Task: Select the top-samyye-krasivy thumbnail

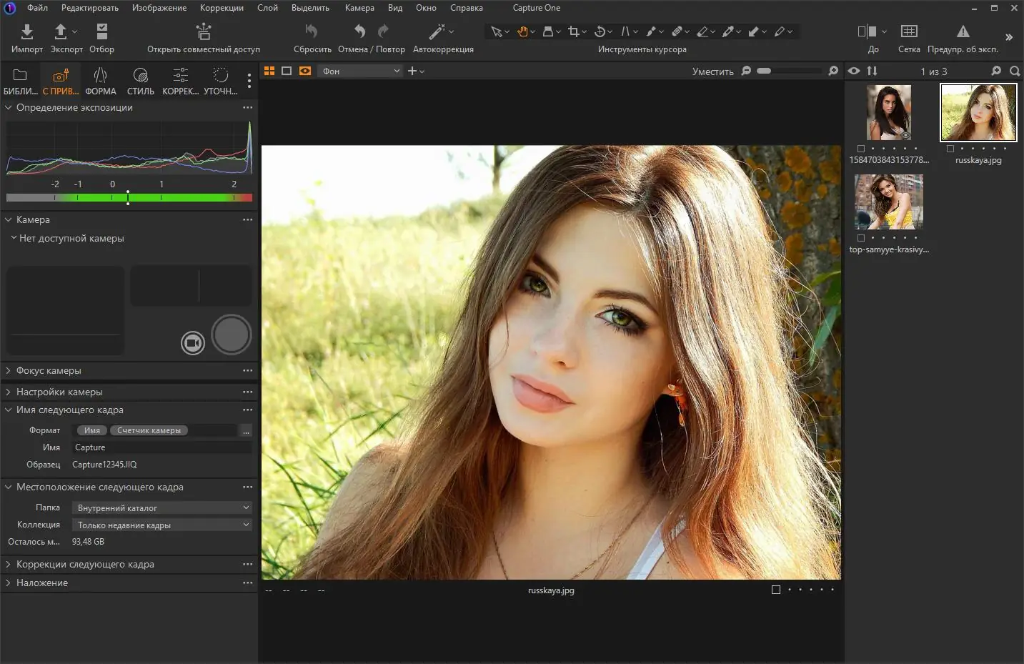Action: point(888,202)
